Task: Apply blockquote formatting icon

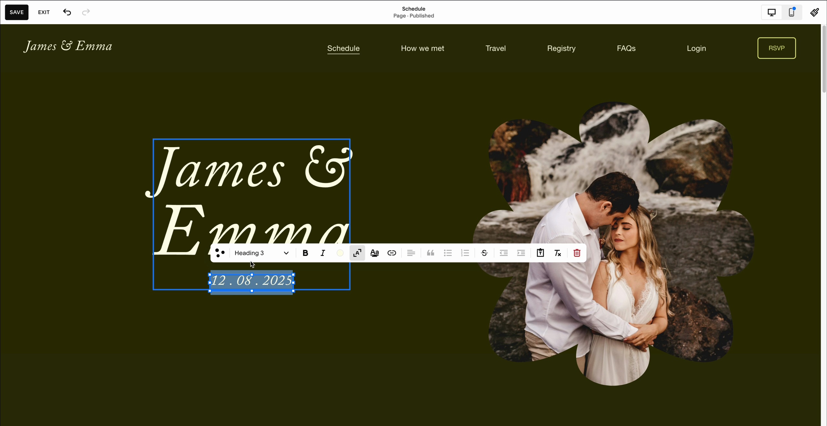Action: point(430,253)
